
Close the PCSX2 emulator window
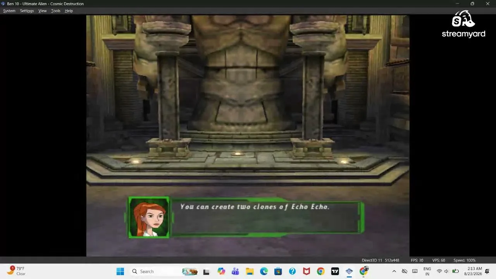coord(488,3)
